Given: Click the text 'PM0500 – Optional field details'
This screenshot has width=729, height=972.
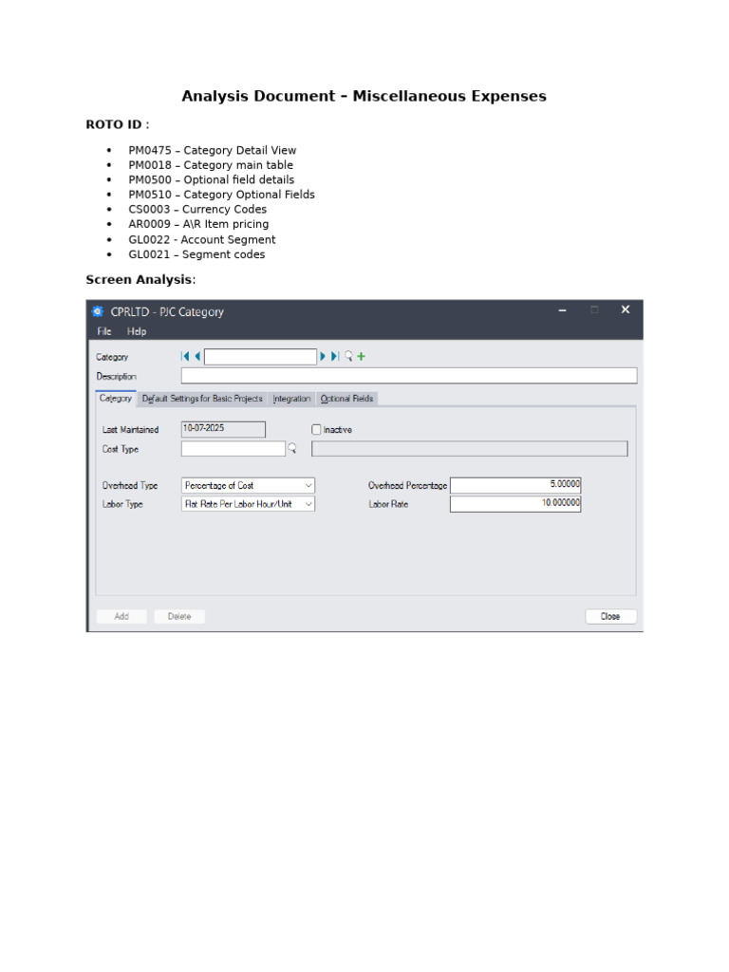Looking at the screenshot, I should click(212, 179).
